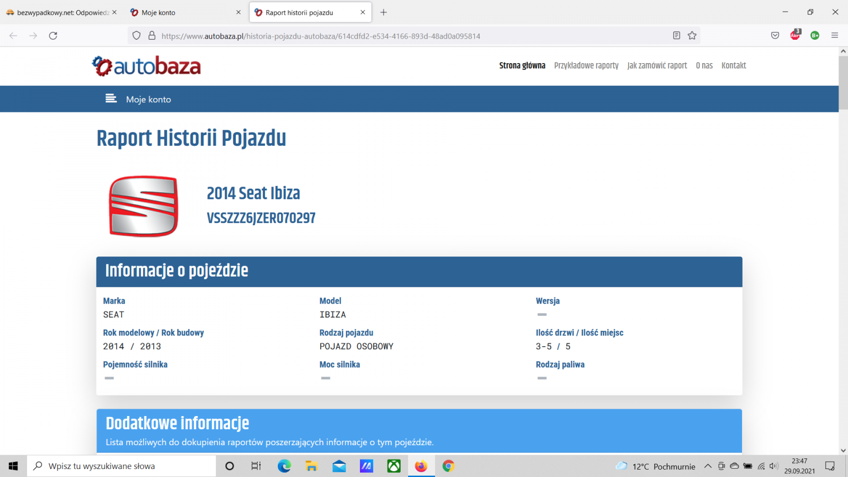Show hidden system tray icons
This screenshot has height=477, width=848.
tap(708, 466)
